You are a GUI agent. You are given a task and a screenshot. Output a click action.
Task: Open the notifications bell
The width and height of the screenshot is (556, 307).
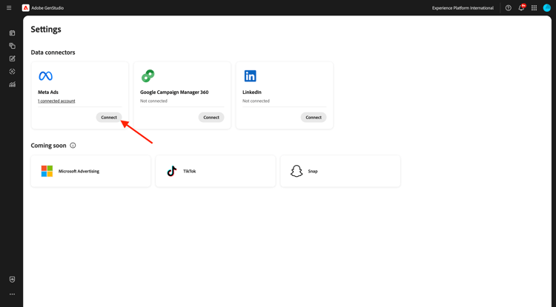point(521,8)
